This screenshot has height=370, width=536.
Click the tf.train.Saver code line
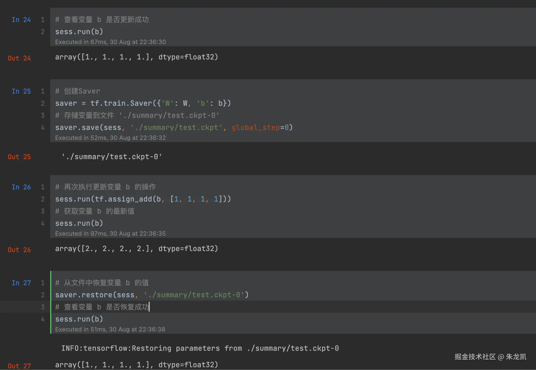(143, 104)
